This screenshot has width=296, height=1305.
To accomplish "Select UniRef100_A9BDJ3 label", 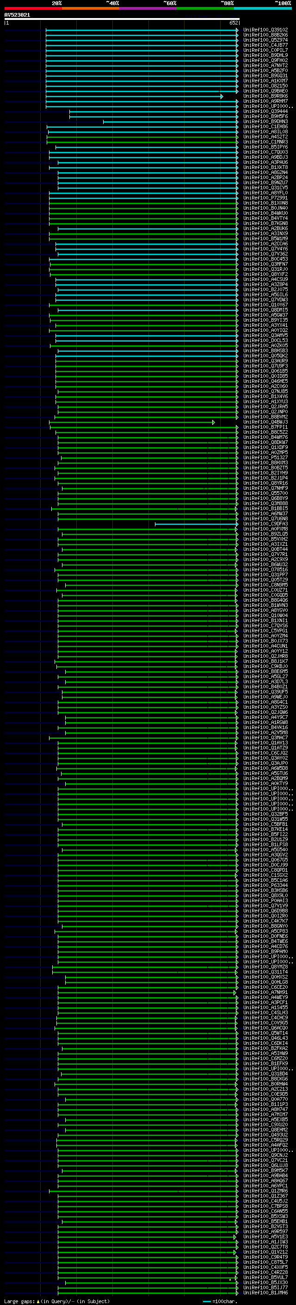I will (x=265, y=157).
